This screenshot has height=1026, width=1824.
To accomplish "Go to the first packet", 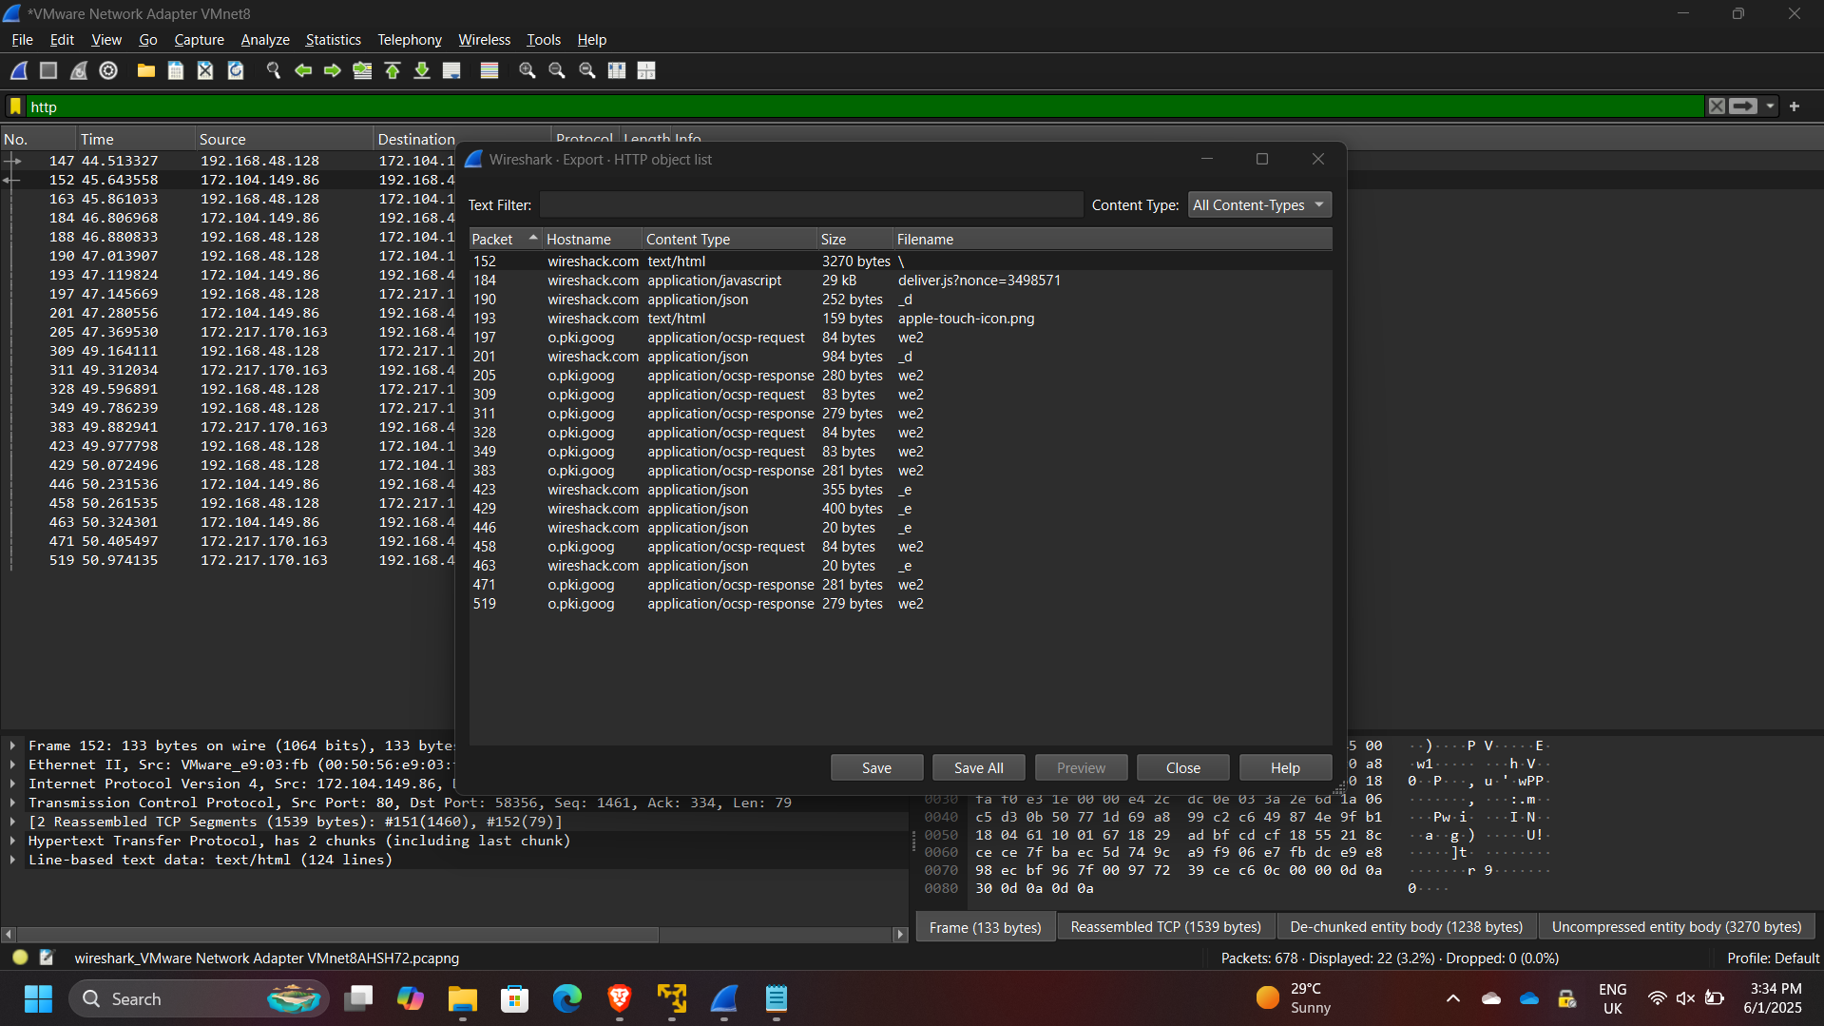I will [393, 69].
